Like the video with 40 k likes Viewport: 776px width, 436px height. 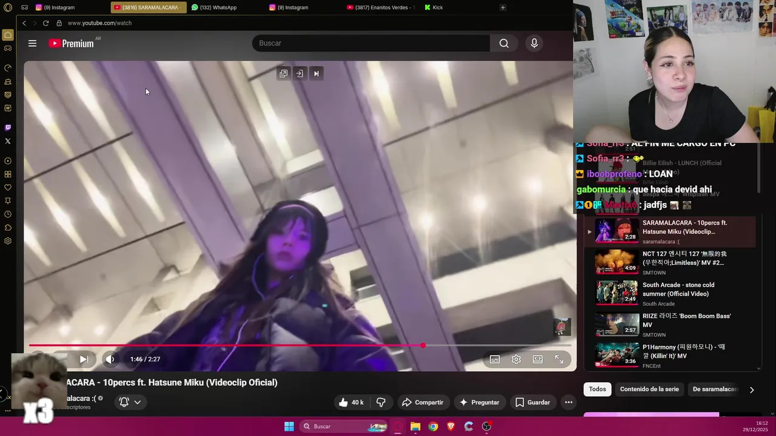[351, 402]
